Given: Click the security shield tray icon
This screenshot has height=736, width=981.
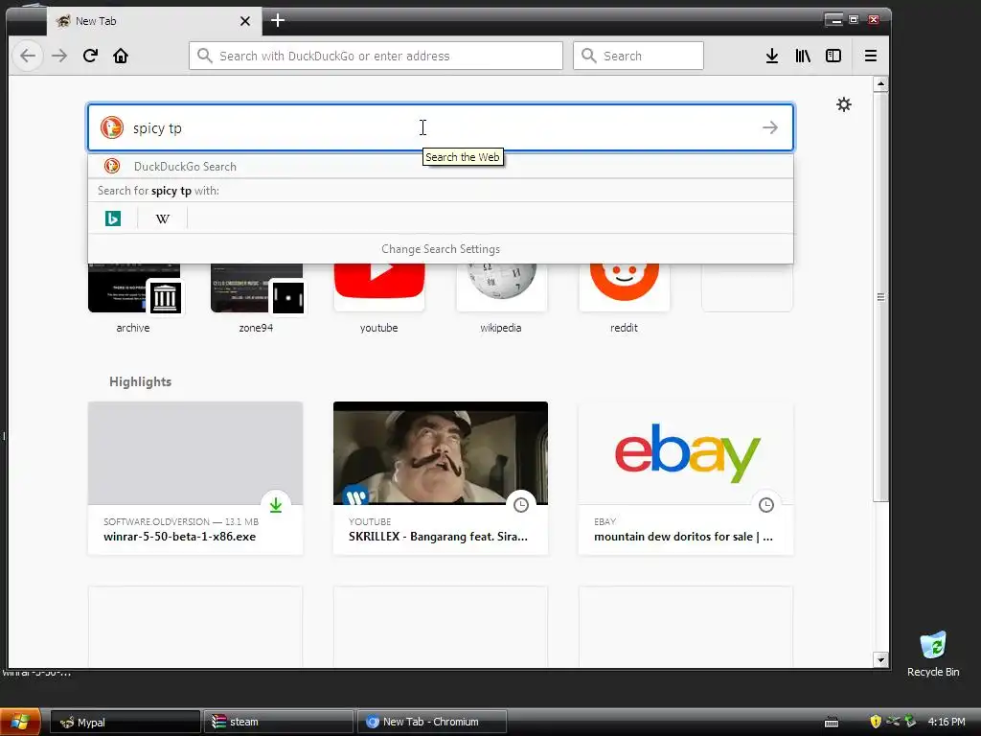Looking at the screenshot, I should pos(876,722).
